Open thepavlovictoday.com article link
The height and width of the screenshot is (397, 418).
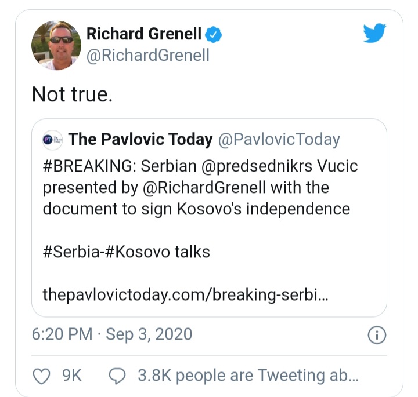pos(186,295)
